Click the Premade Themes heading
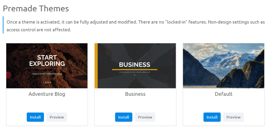The image size is (275, 129). (36, 8)
